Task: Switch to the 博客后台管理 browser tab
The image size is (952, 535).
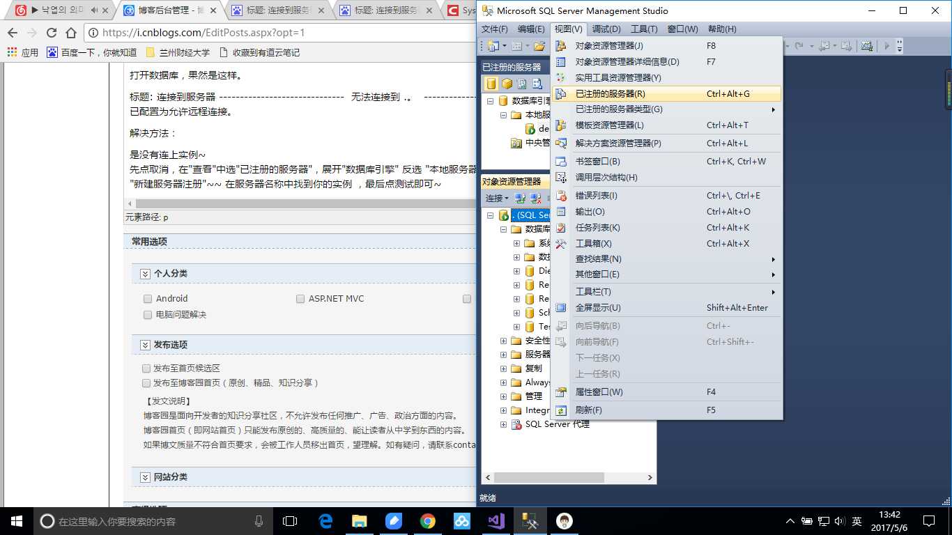Action: click(x=170, y=10)
